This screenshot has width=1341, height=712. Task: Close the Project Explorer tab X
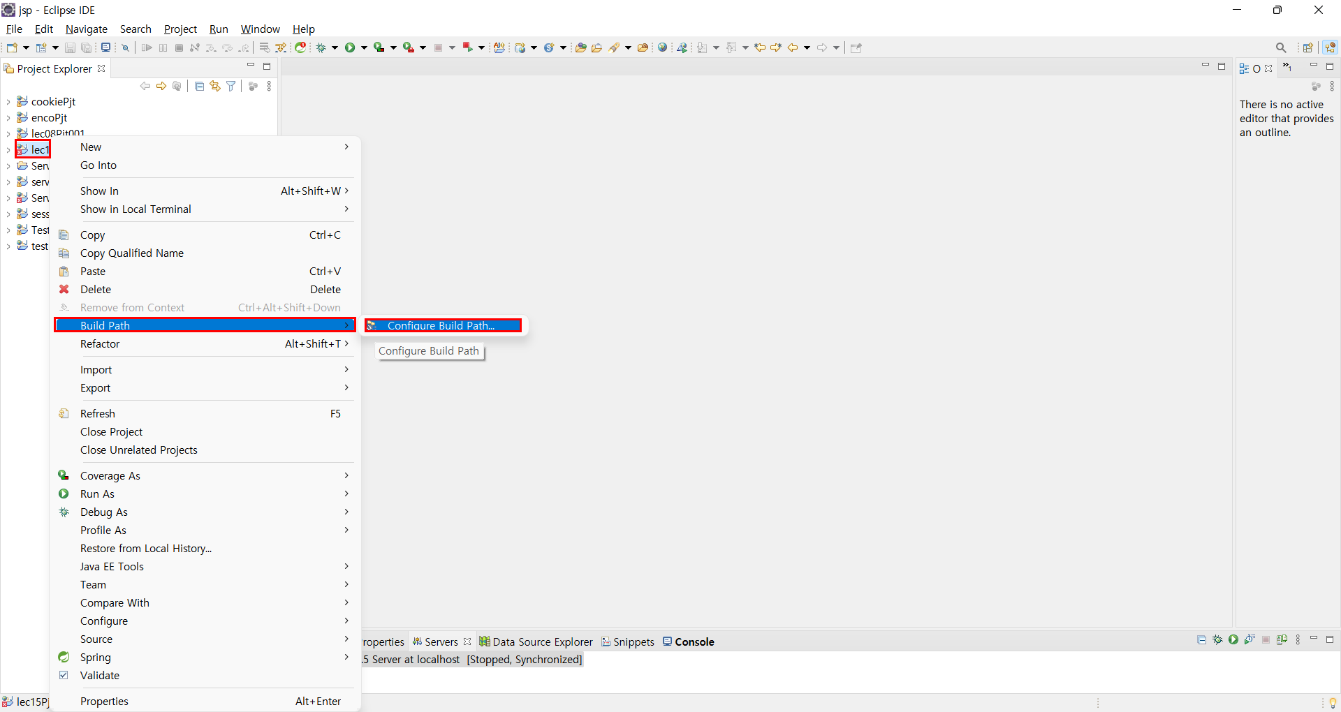click(x=101, y=68)
